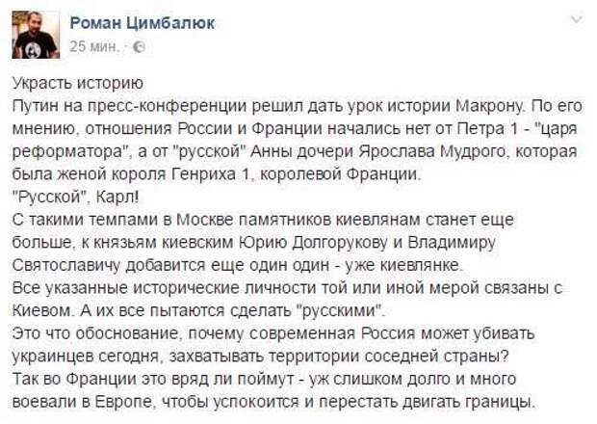Expand the post options chevron at top right

point(577,19)
